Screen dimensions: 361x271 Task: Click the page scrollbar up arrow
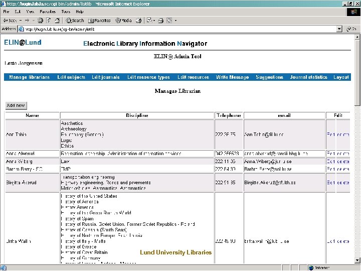pyautogui.click(x=357, y=37)
